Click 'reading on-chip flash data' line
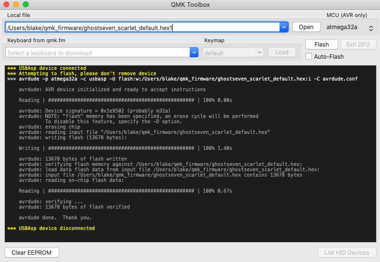The width and height of the screenshot is (380, 262). coord(71,180)
